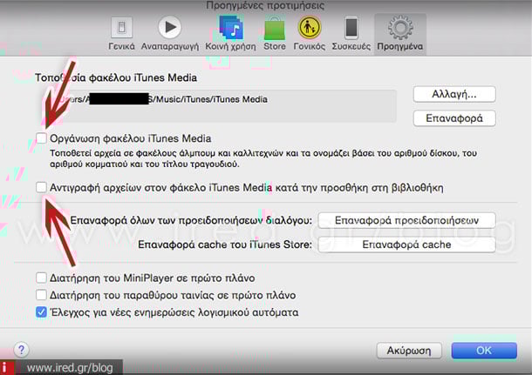Click the Επαναφορά προειδοποιήσεων button
This screenshot has height=375, width=532.
point(406,220)
